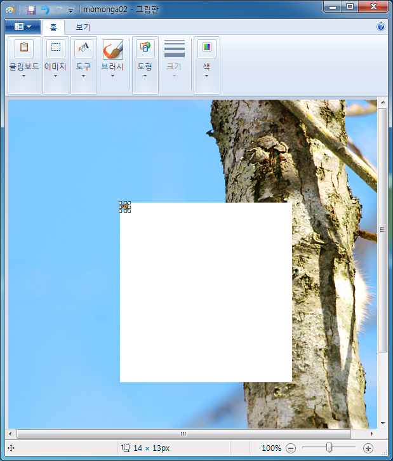Click the 색 color palette icon

point(207,48)
